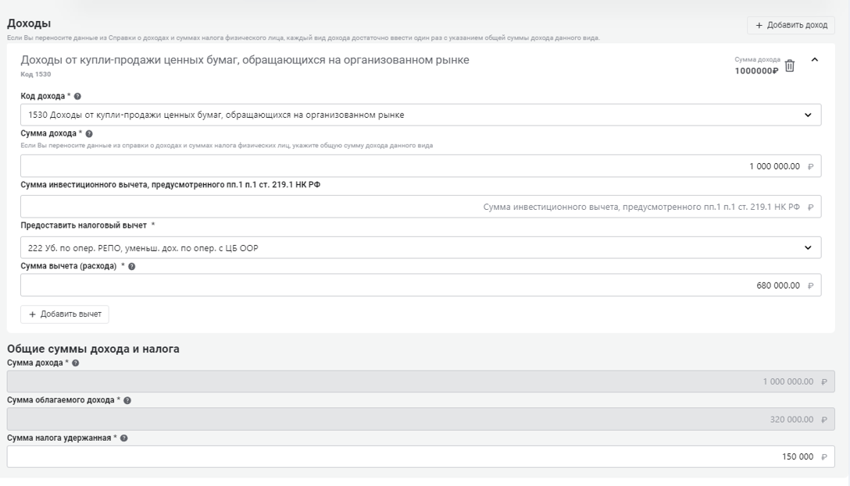
Task: Click the Добавить доход button
Action: pyautogui.click(x=791, y=25)
